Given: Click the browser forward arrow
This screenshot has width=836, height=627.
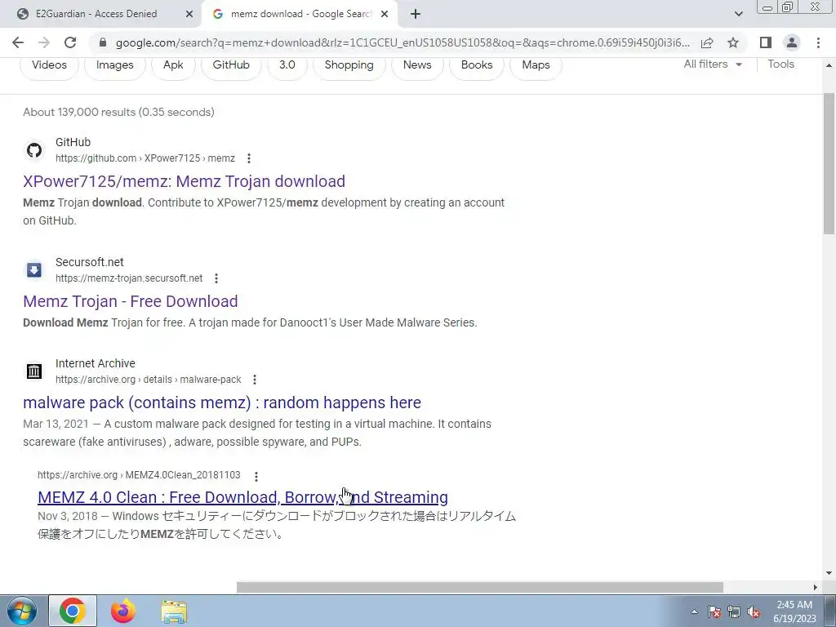Looking at the screenshot, I should click(x=44, y=42).
